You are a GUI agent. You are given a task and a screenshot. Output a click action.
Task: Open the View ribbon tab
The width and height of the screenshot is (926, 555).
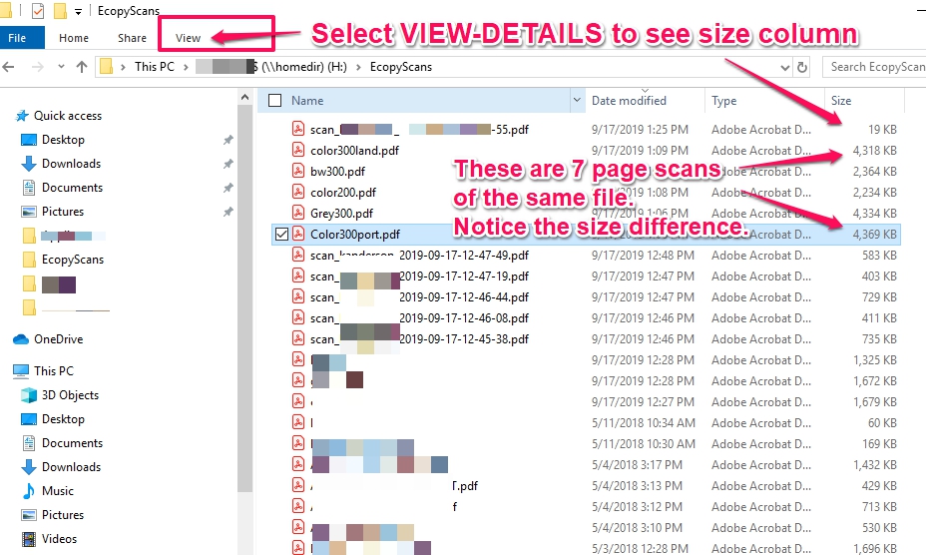(x=188, y=38)
